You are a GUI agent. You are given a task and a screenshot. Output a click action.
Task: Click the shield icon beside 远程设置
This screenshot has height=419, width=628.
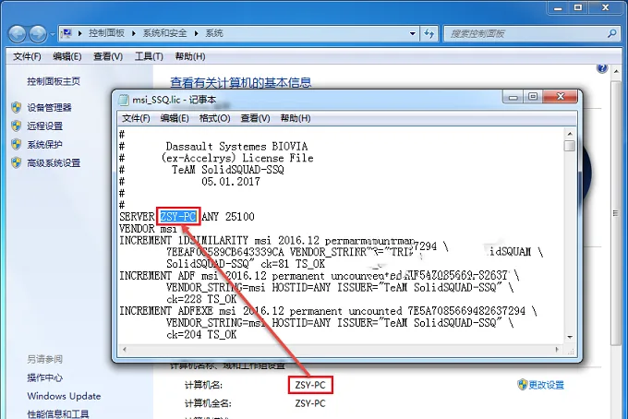point(17,126)
